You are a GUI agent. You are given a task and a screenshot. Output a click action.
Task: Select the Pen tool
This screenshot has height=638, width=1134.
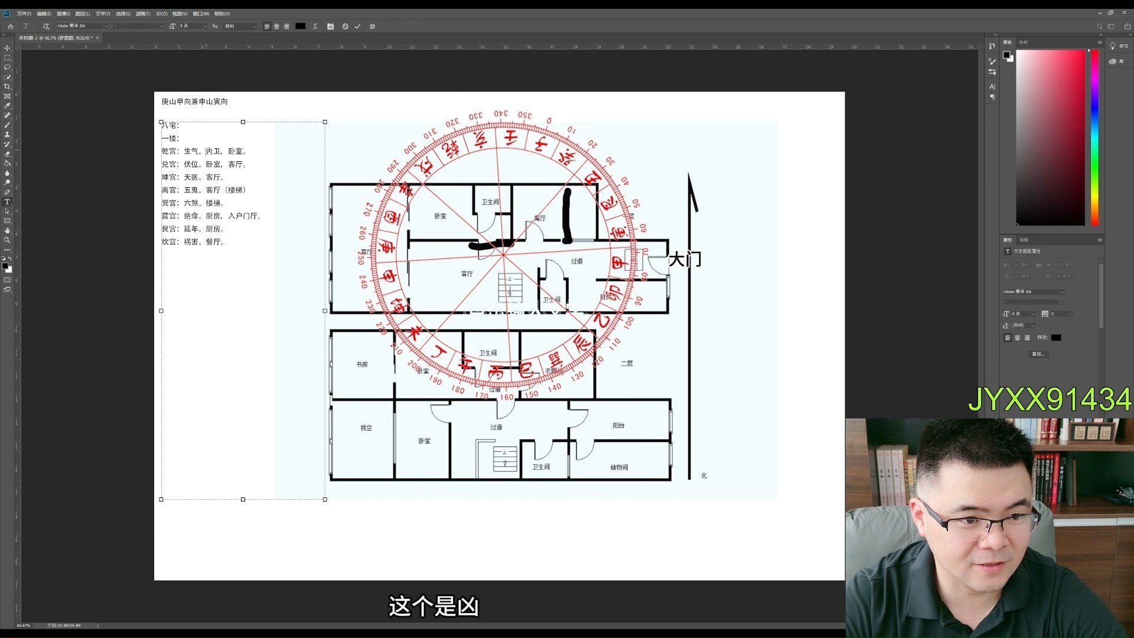click(7, 193)
